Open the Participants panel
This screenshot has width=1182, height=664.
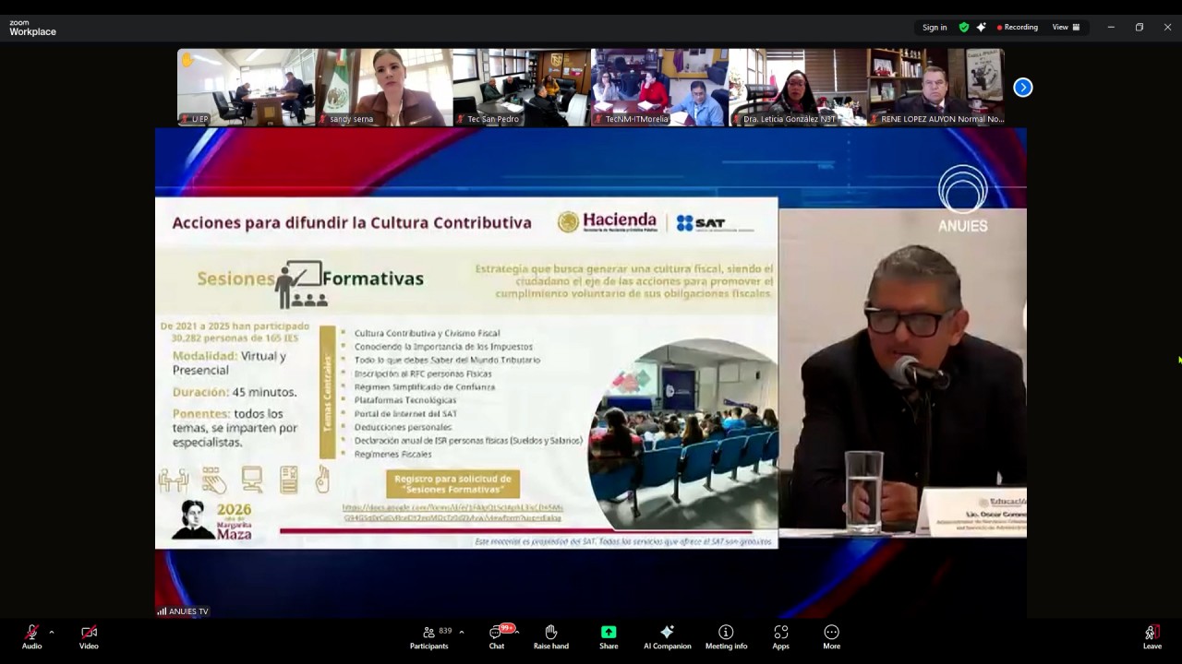(429, 636)
